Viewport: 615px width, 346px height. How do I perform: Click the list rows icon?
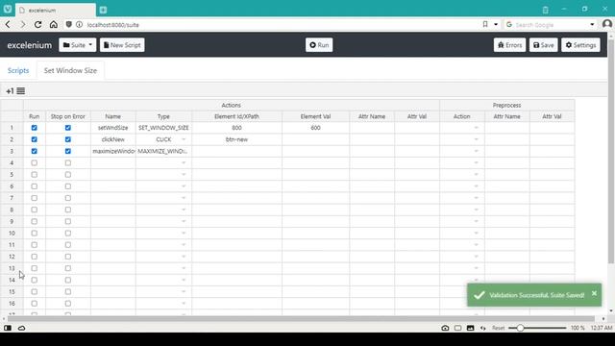[21, 91]
